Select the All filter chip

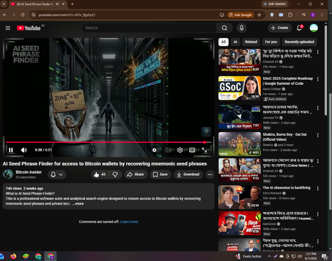click(223, 42)
